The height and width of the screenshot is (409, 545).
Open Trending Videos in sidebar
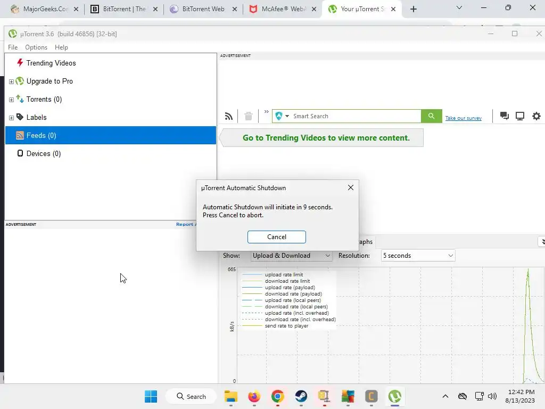click(51, 63)
